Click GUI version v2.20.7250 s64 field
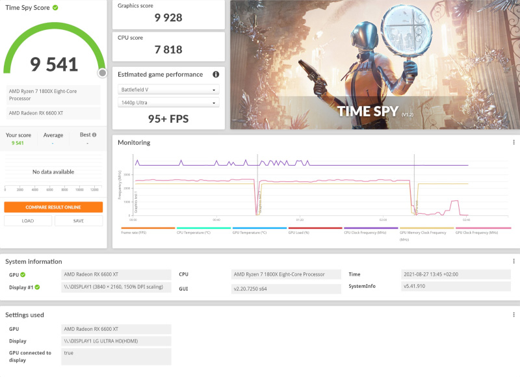The width and height of the screenshot is (520, 377). point(286,289)
